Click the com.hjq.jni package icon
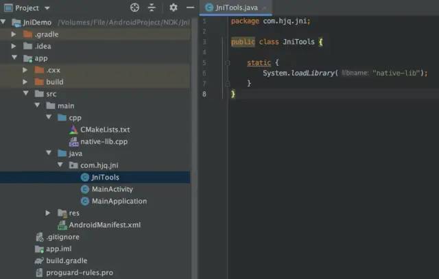439x279 pixels. (73, 165)
